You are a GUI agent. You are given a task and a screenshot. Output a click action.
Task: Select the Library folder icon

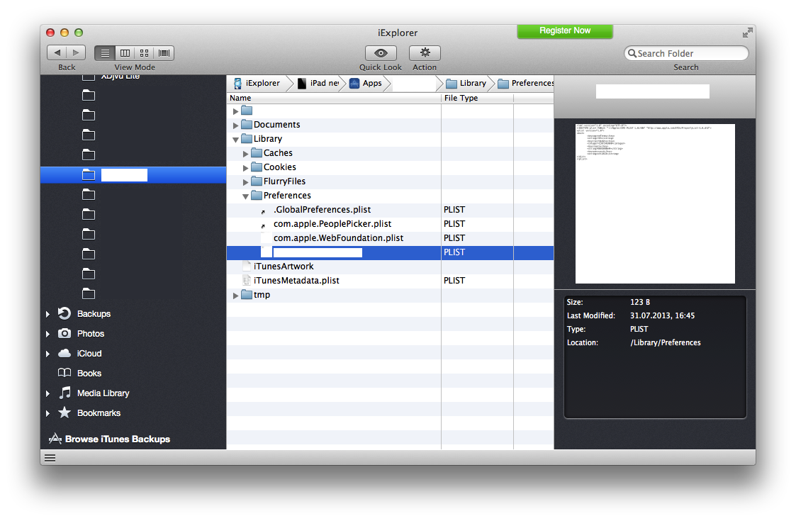point(247,139)
